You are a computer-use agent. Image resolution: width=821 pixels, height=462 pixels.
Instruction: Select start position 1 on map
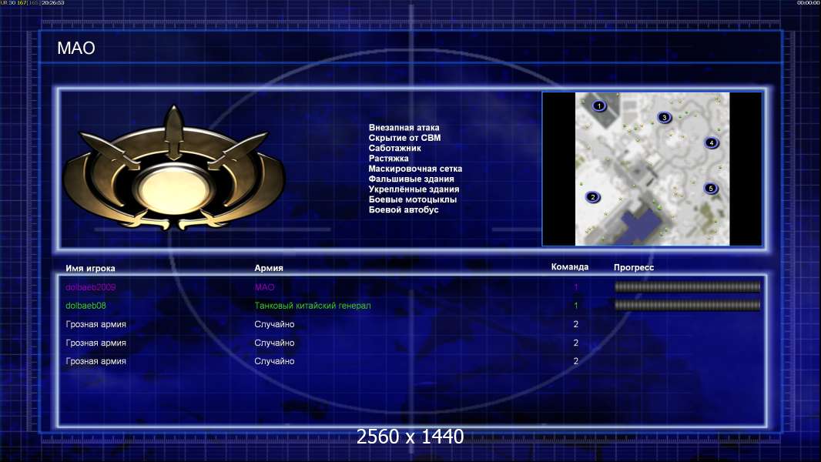point(599,105)
